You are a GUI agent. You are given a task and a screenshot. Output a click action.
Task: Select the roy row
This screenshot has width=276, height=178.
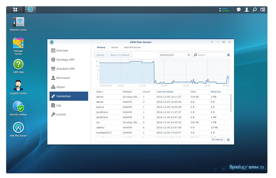(162, 123)
